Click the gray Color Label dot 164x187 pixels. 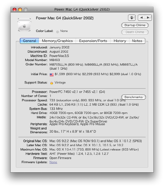coord(58,32)
